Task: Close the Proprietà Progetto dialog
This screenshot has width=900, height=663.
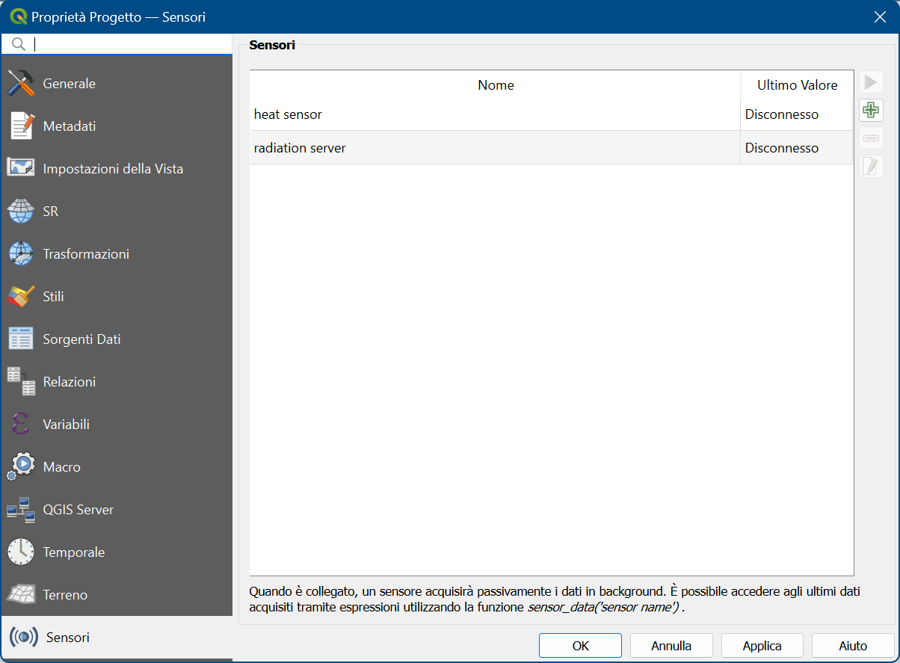Action: click(x=880, y=16)
